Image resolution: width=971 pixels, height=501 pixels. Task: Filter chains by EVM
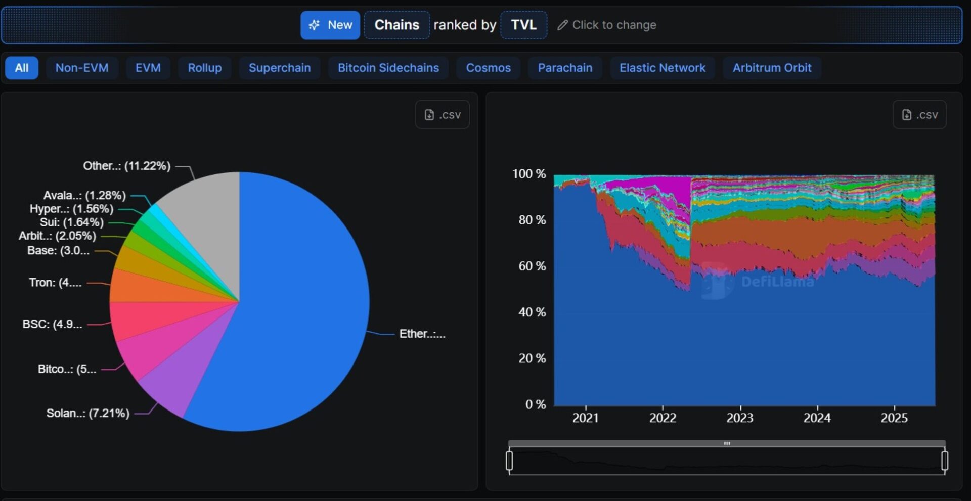[x=148, y=68]
